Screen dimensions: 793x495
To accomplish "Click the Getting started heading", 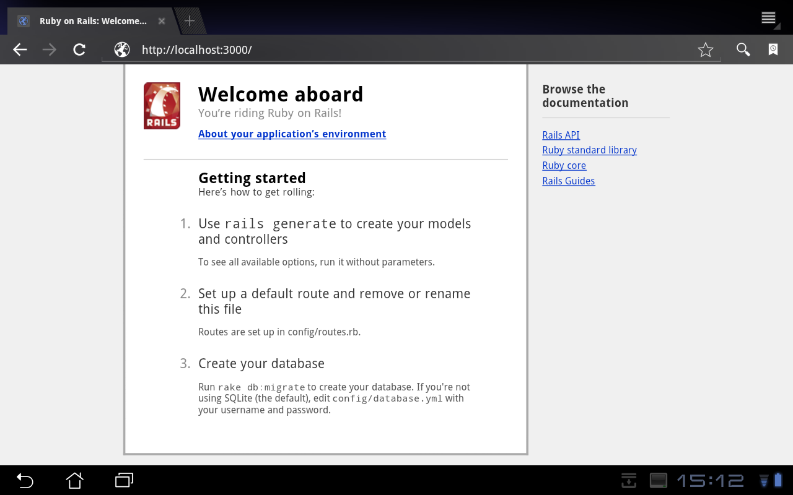I will pyautogui.click(x=252, y=178).
